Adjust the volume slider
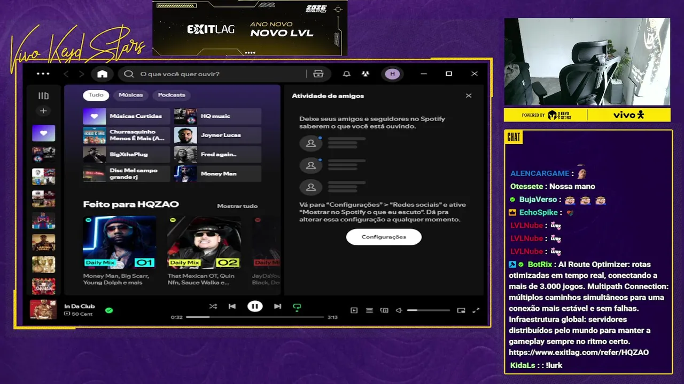The height and width of the screenshot is (384, 684). pyautogui.click(x=429, y=310)
